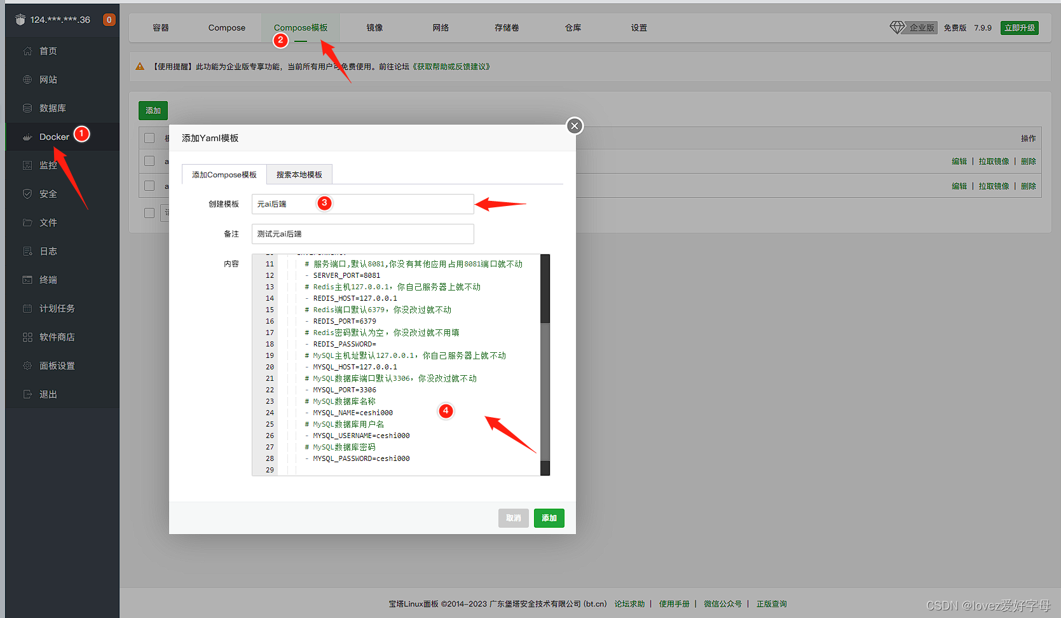
Task: Click 编辑 in the first template row
Action: coord(959,161)
